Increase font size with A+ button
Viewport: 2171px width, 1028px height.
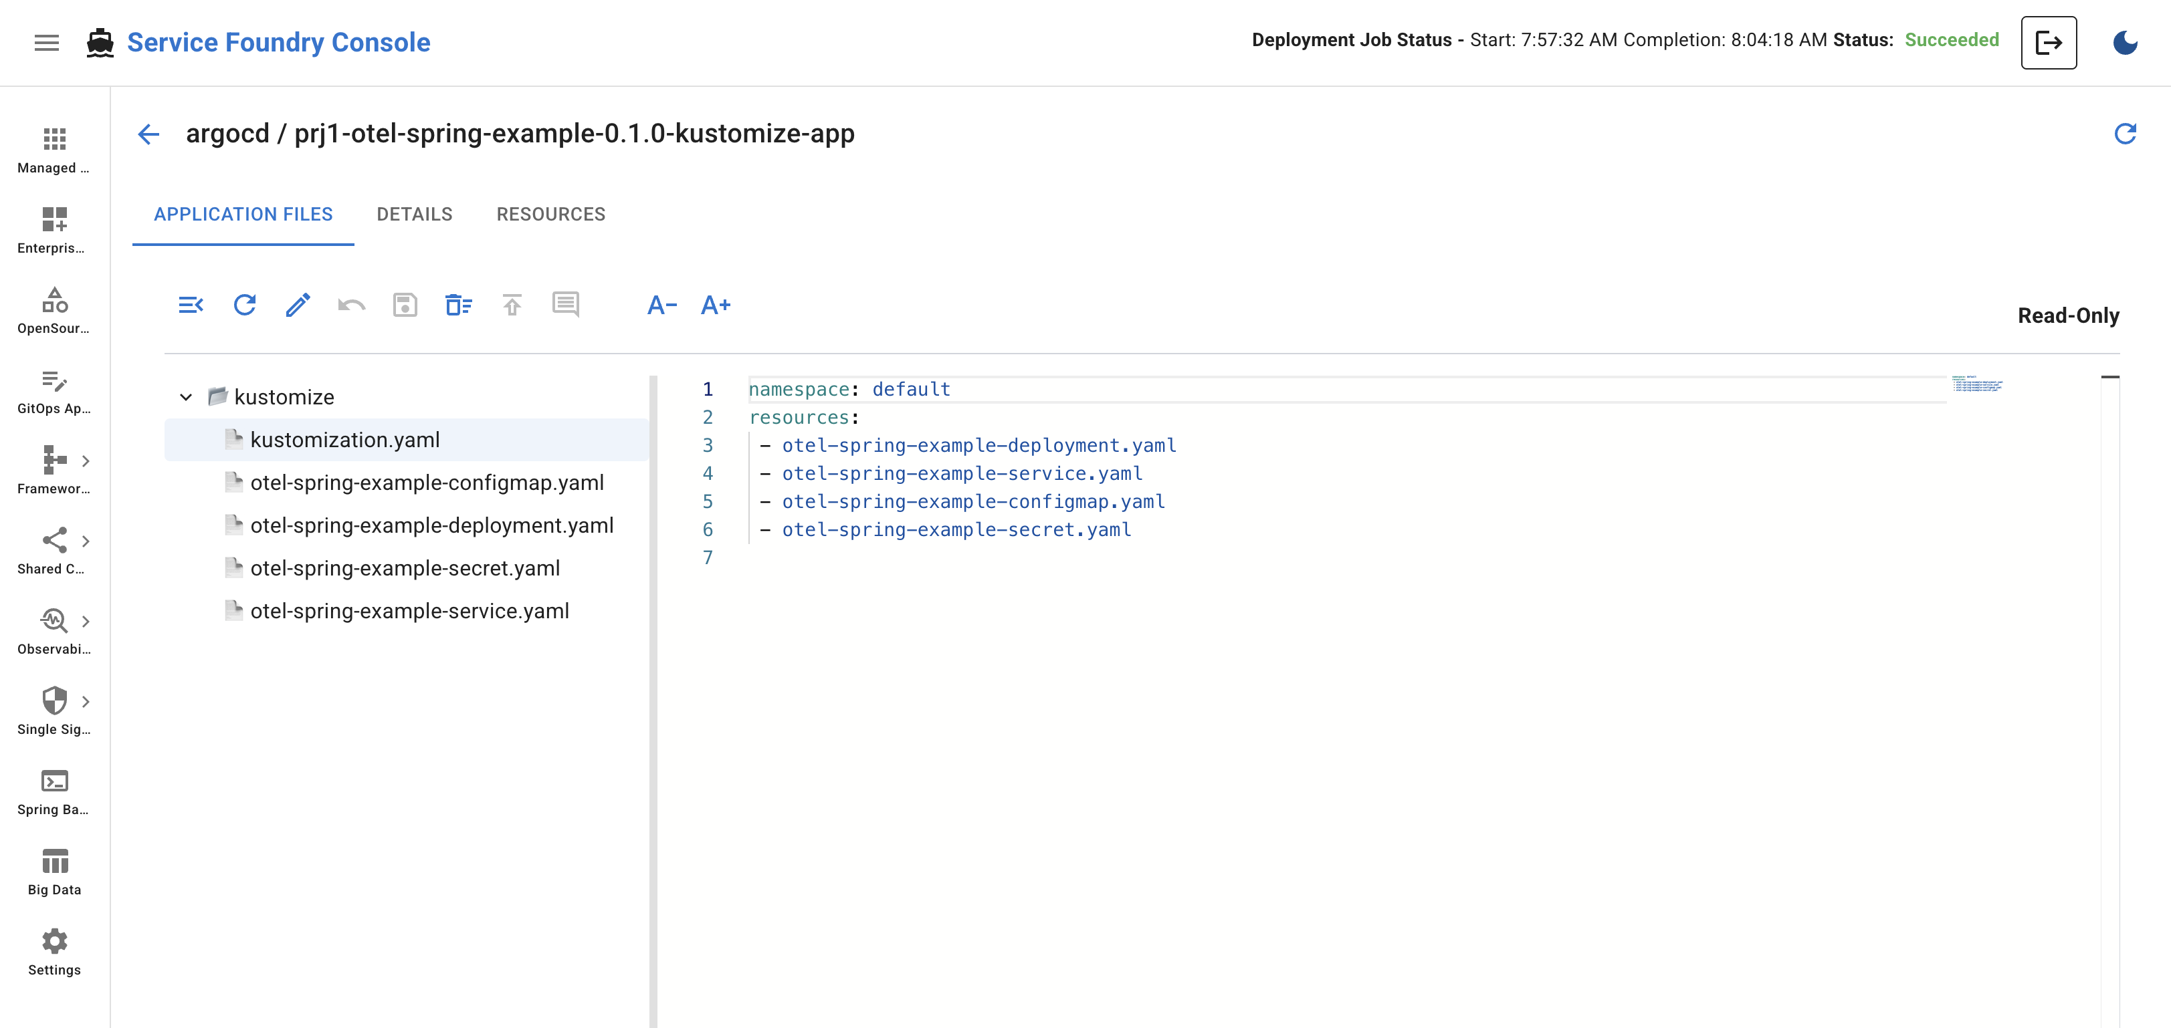[716, 305]
